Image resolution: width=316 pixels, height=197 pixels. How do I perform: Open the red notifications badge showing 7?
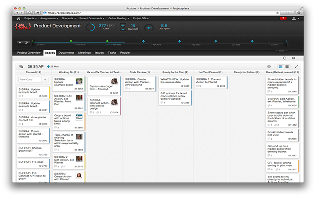click(283, 18)
